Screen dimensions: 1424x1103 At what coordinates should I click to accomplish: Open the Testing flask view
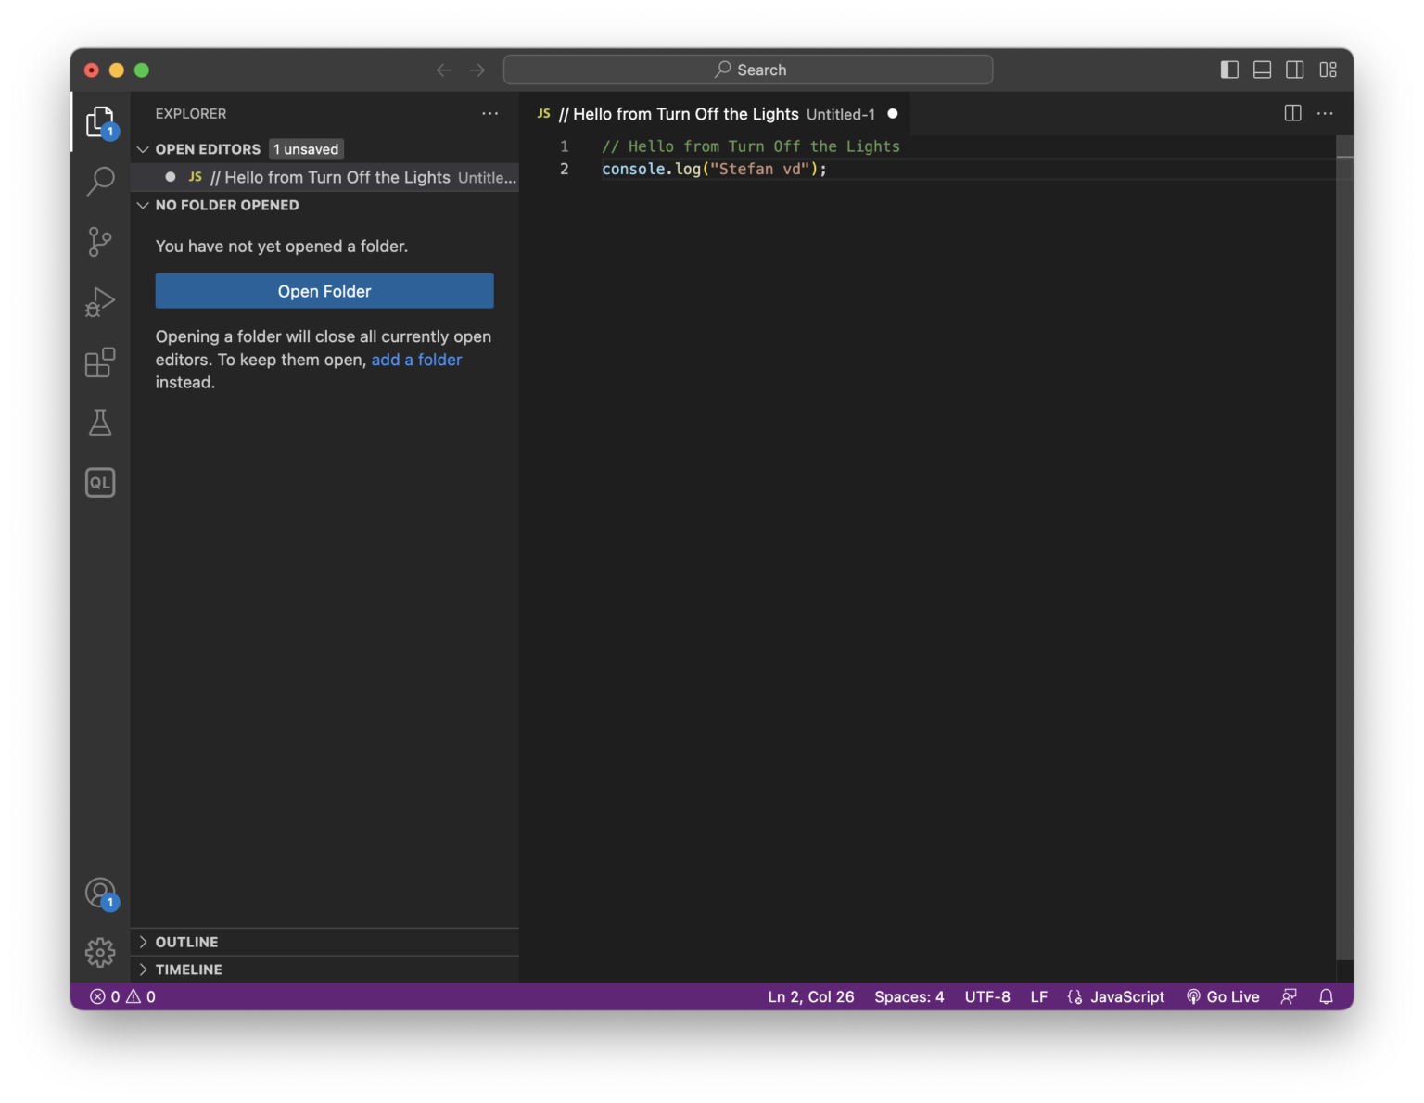tap(100, 423)
